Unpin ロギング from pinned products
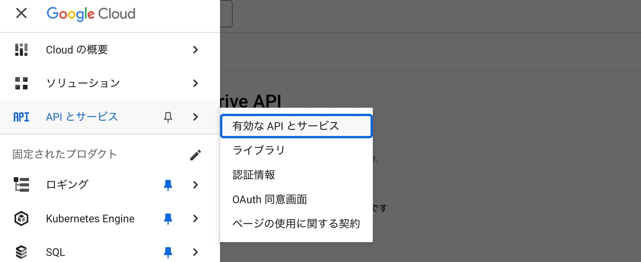This screenshot has height=262, width=641. point(168,185)
